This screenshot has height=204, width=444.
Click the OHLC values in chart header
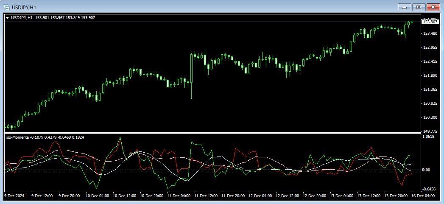(65, 17)
